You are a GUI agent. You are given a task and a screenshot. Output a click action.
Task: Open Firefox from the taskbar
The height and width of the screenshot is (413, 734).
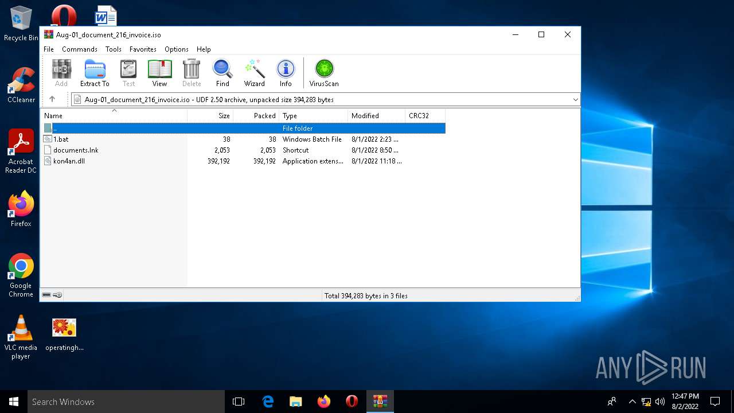tap(324, 402)
